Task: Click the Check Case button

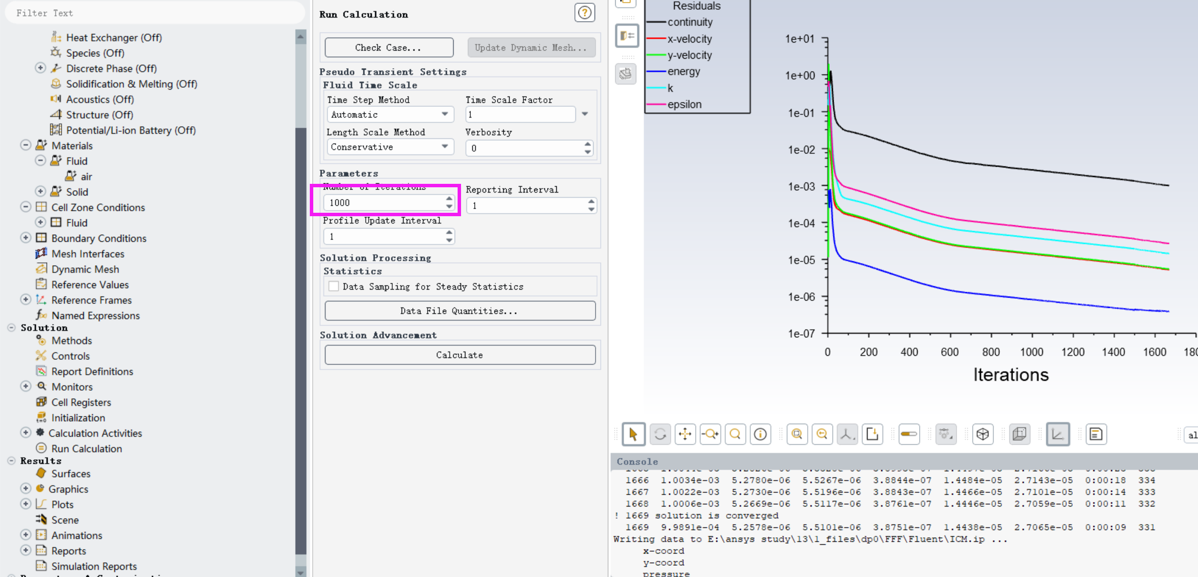Action: pos(388,48)
